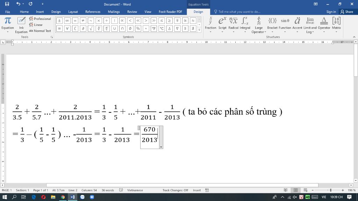This screenshot has width=358, height=201.
Task: Click the Redo/Repeat icon
Action: [x=30, y=4]
